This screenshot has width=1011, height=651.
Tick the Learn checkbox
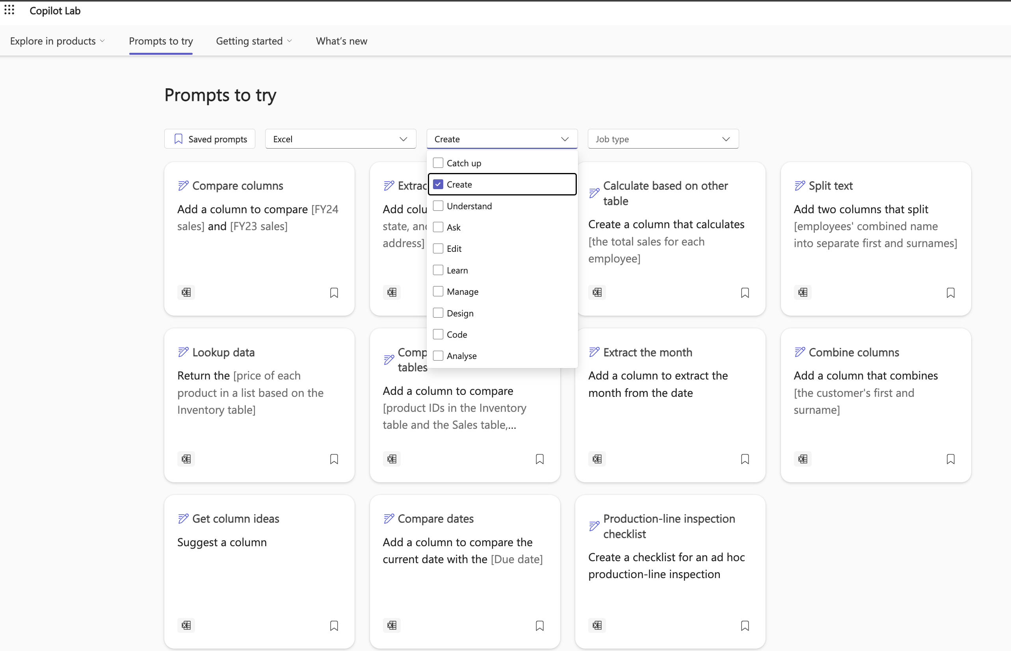coord(438,270)
